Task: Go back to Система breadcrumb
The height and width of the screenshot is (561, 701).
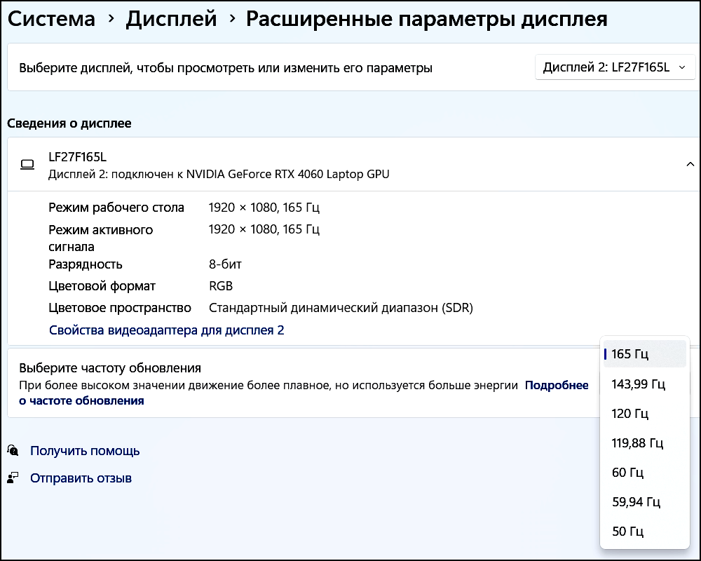Action: click(x=51, y=19)
